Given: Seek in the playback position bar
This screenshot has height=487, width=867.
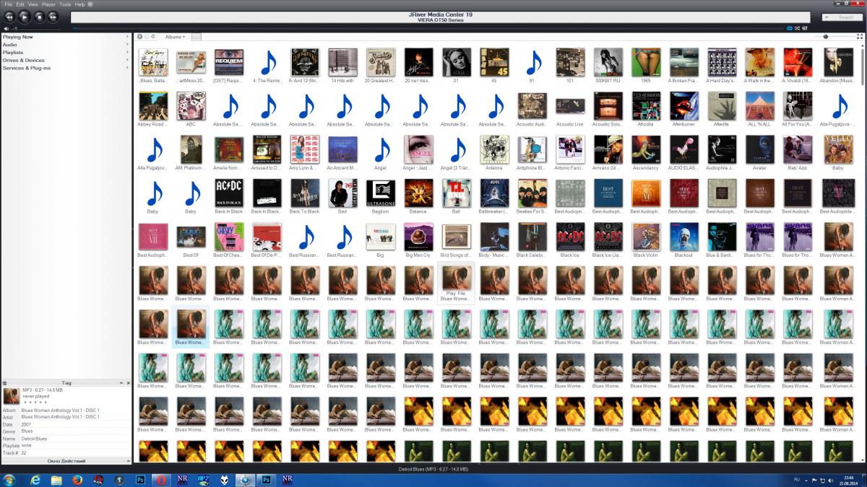Looking at the screenshot, I should (x=428, y=29).
